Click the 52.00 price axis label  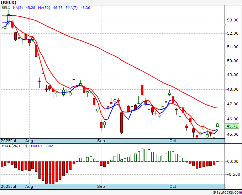tap(232, 33)
